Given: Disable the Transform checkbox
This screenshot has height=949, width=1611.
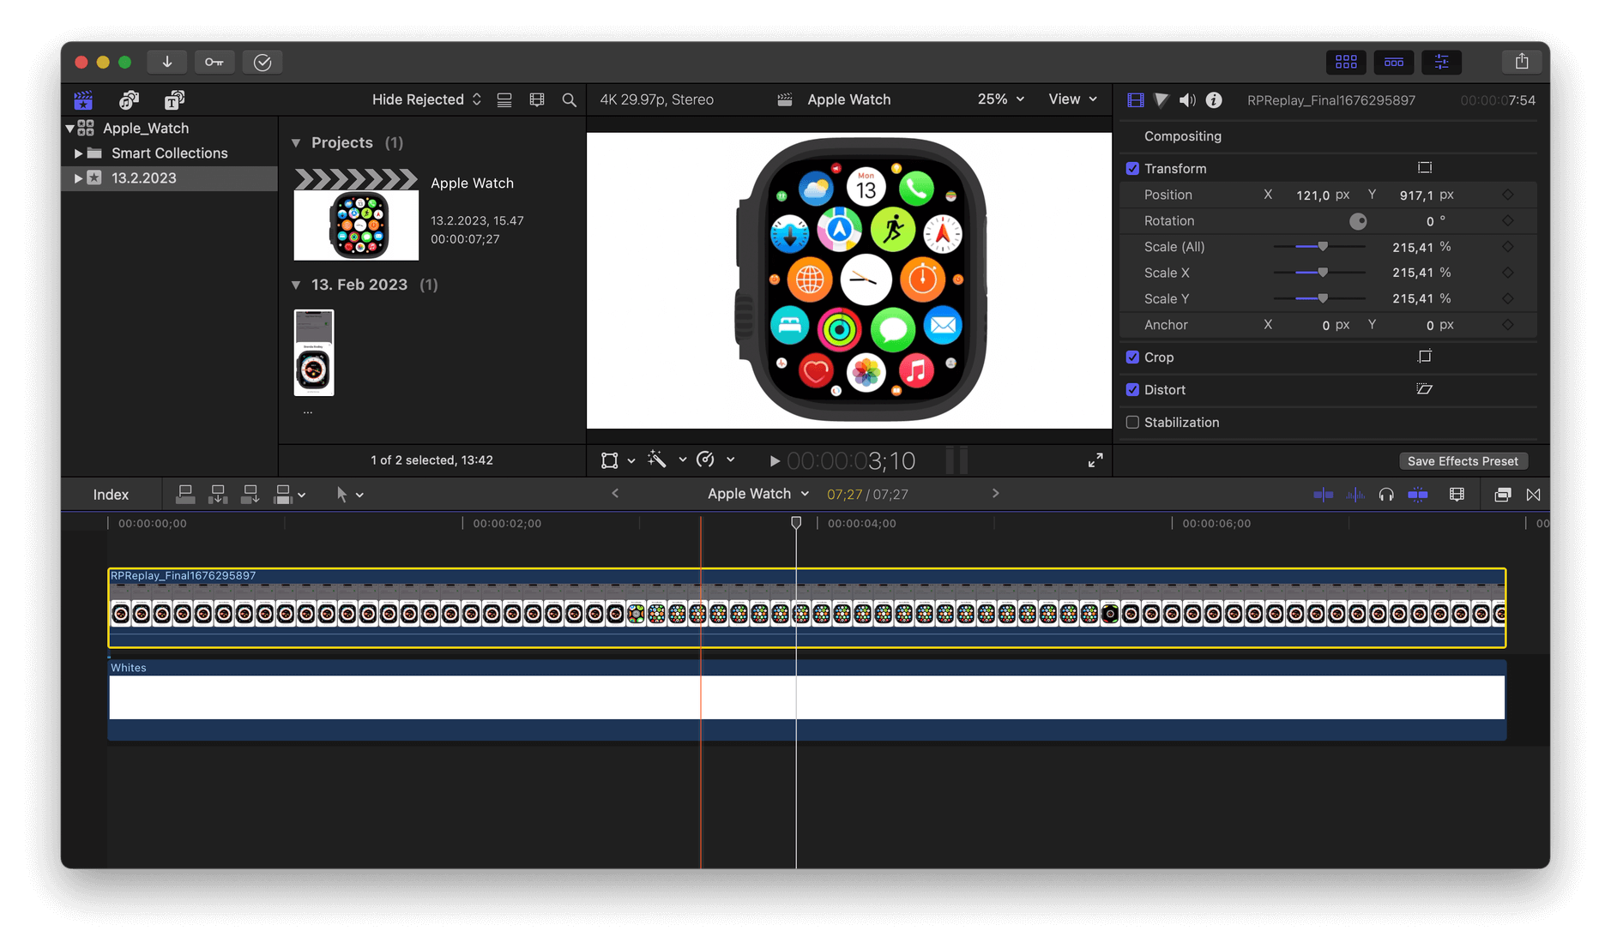Looking at the screenshot, I should [1132, 169].
